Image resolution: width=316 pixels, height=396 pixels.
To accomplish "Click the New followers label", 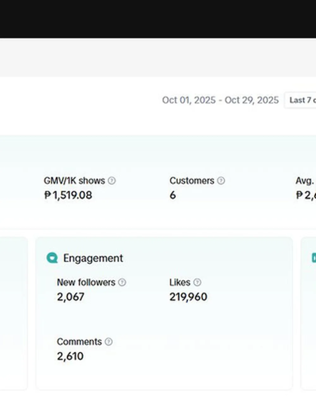I will 86,282.
